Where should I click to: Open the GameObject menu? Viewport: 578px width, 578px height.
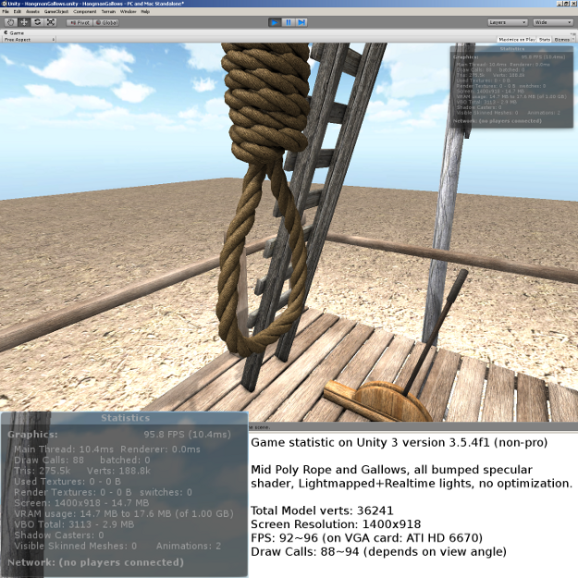coord(56,12)
